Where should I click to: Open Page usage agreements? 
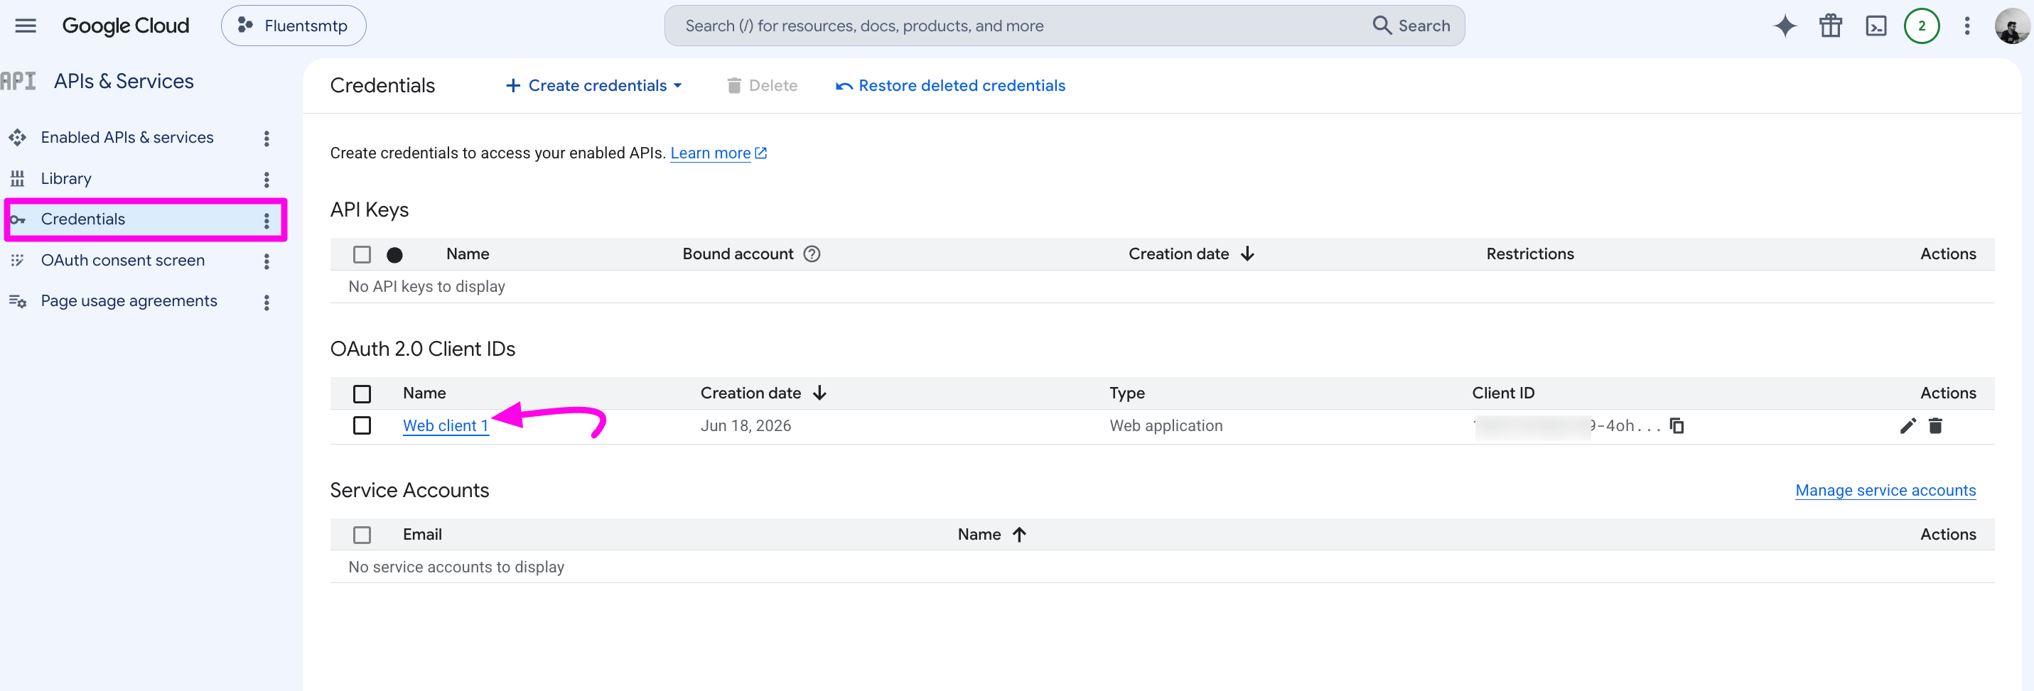tap(129, 300)
